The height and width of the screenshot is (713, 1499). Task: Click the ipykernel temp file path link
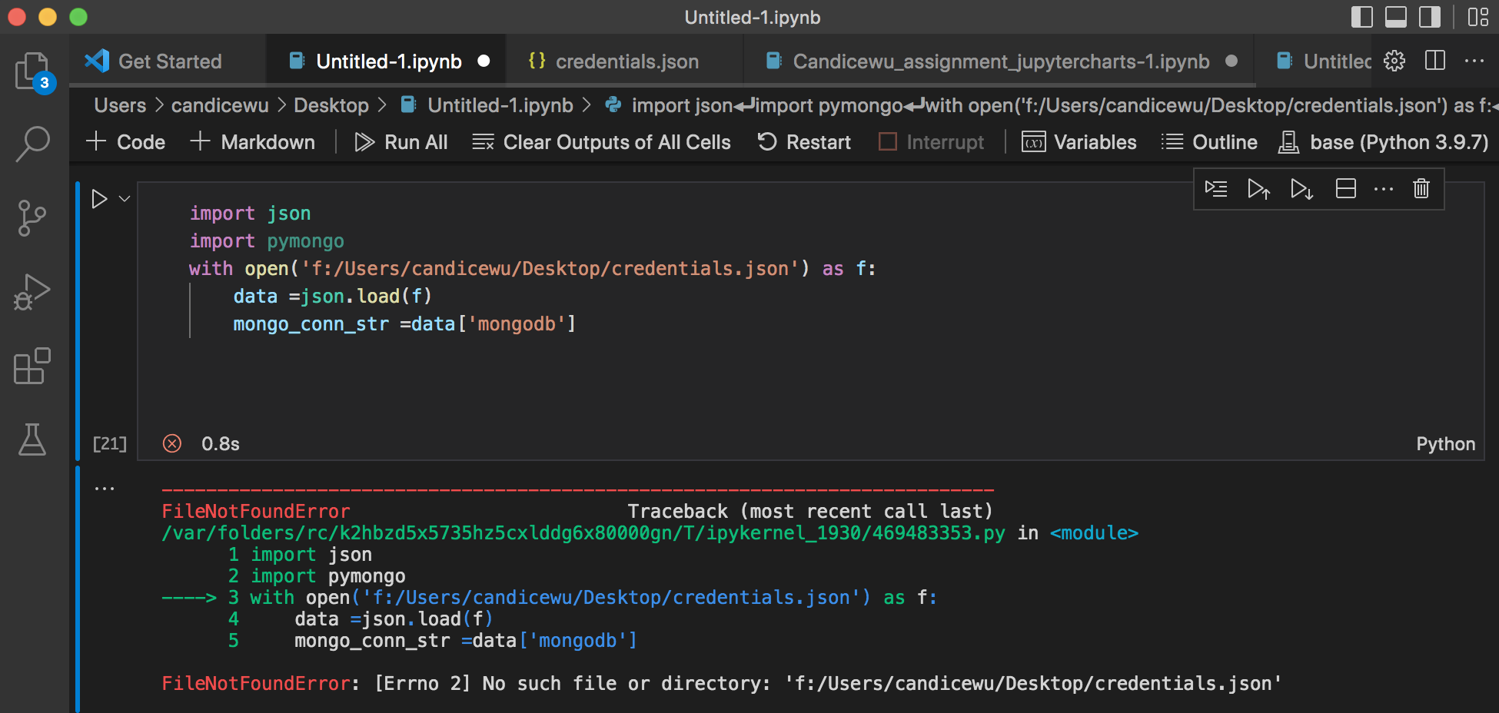[583, 532]
